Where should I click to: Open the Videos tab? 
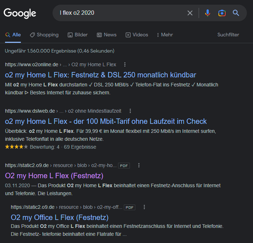(x=137, y=35)
